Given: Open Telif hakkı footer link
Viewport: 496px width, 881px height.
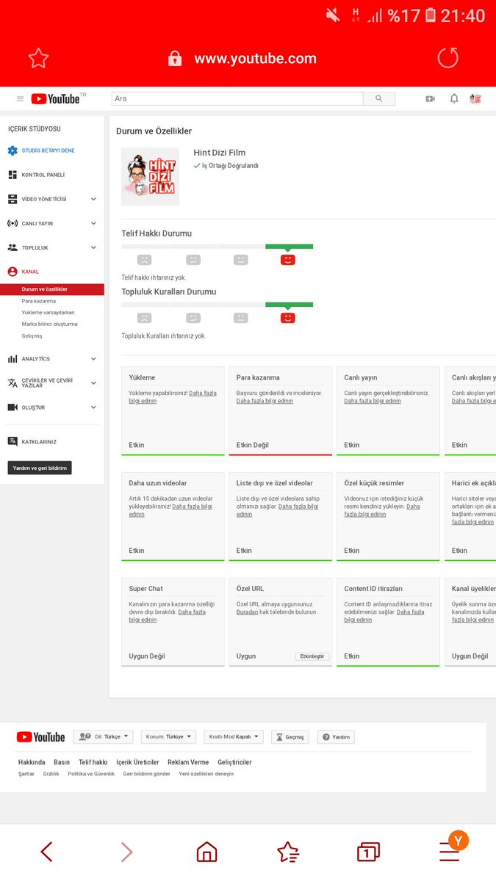Looking at the screenshot, I should coord(93,762).
